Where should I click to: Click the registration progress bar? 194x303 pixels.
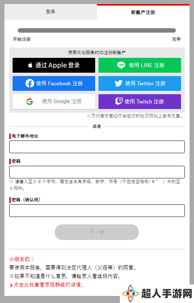point(97,30)
